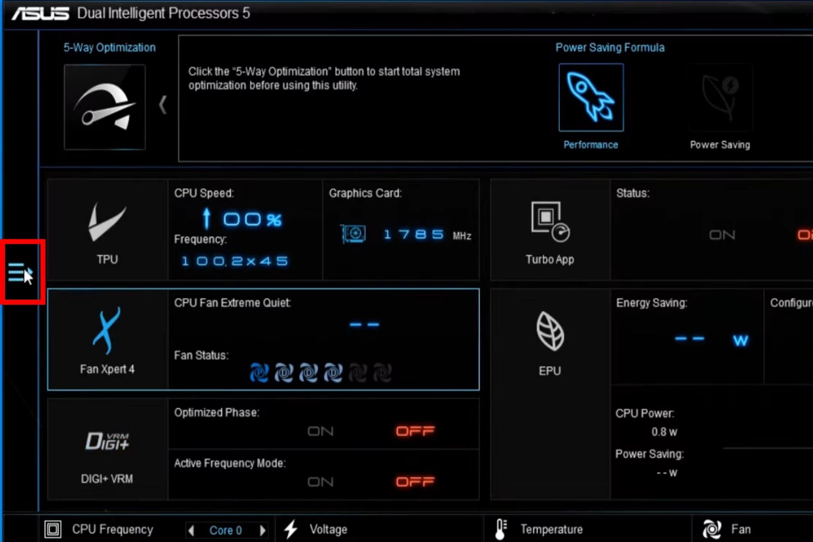813x542 pixels.
Task: Select the third fan status icon
Action: (309, 372)
